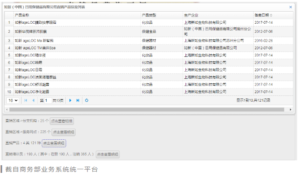The height and width of the screenshot is (180, 298).
Task: Select row 2 如新华茂牌茶沛胶囊
Action: (x=149, y=31)
